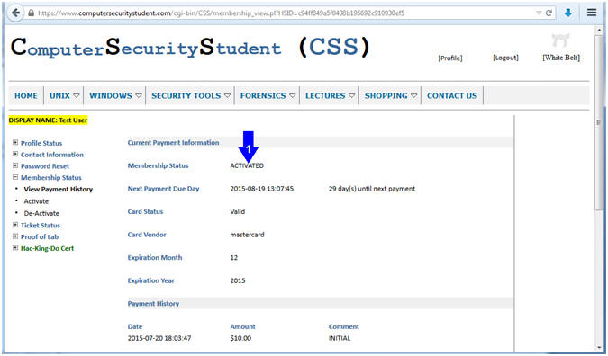Open the Profile link
Image resolution: width=608 pixels, height=356 pixels.
[450, 58]
